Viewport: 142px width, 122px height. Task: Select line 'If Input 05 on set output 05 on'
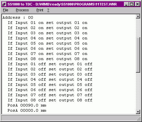pyautogui.click(x=47, y=43)
